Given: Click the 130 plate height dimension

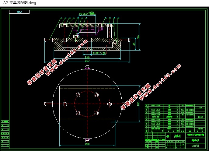Looking at the screenshot, I should pyautogui.click(x=138, y=104).
